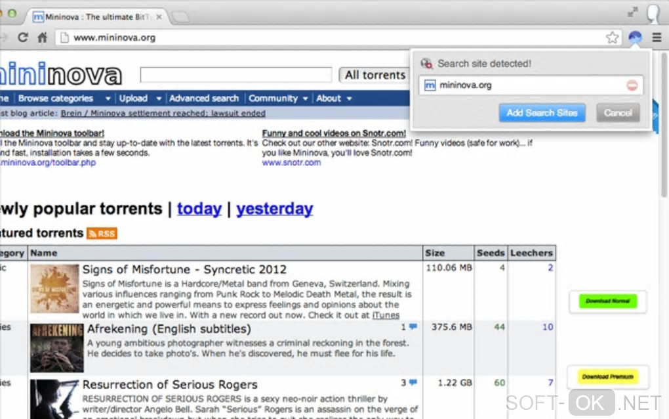Click the Serious Rogers poster thumbnail
The image size is (669, 419).
click(54, 399)
